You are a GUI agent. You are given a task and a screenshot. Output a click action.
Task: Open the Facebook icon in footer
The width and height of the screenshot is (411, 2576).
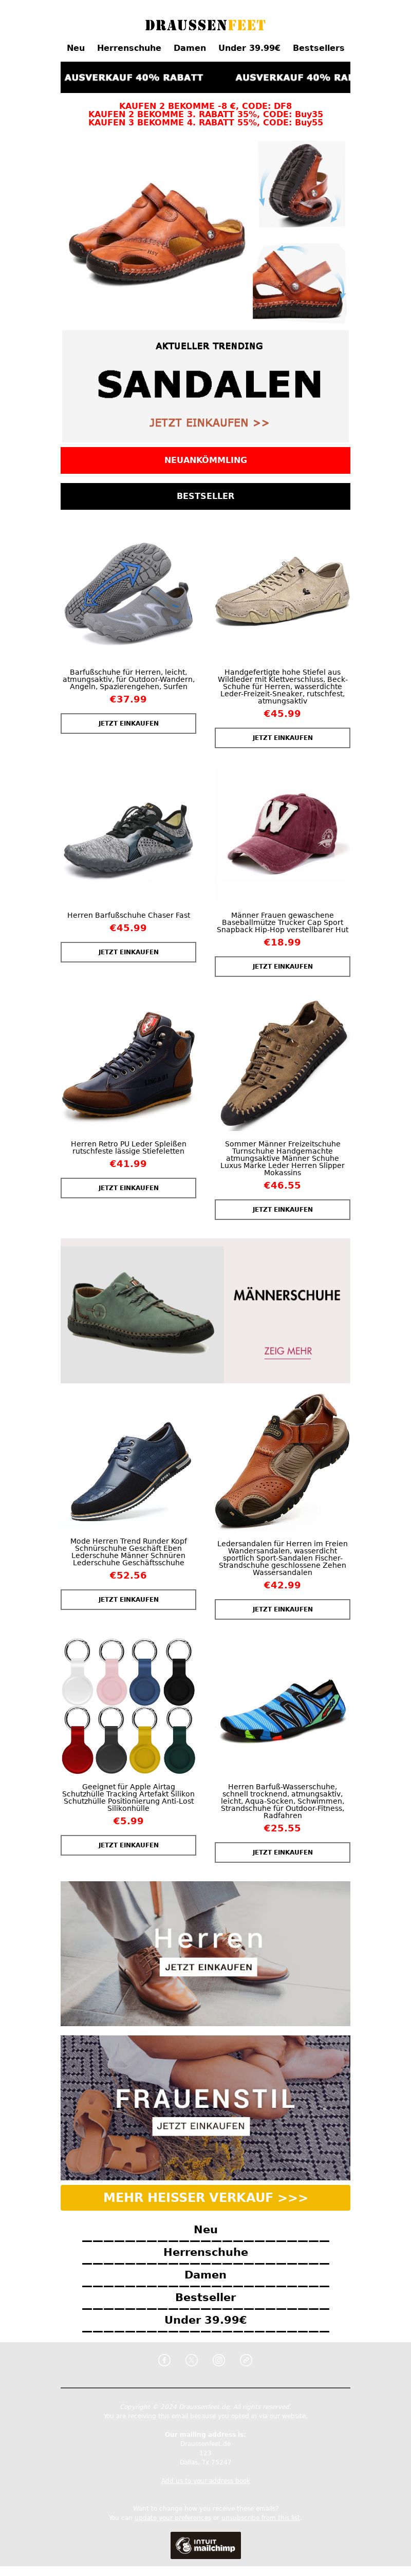coord(165,2360)
